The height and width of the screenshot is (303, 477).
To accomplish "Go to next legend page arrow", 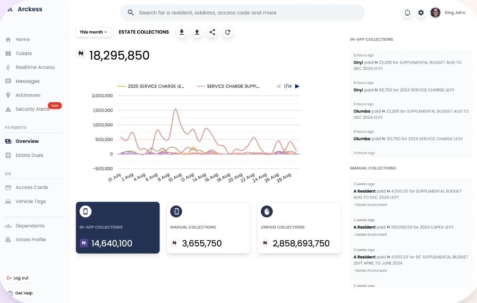I will (297, 86).
